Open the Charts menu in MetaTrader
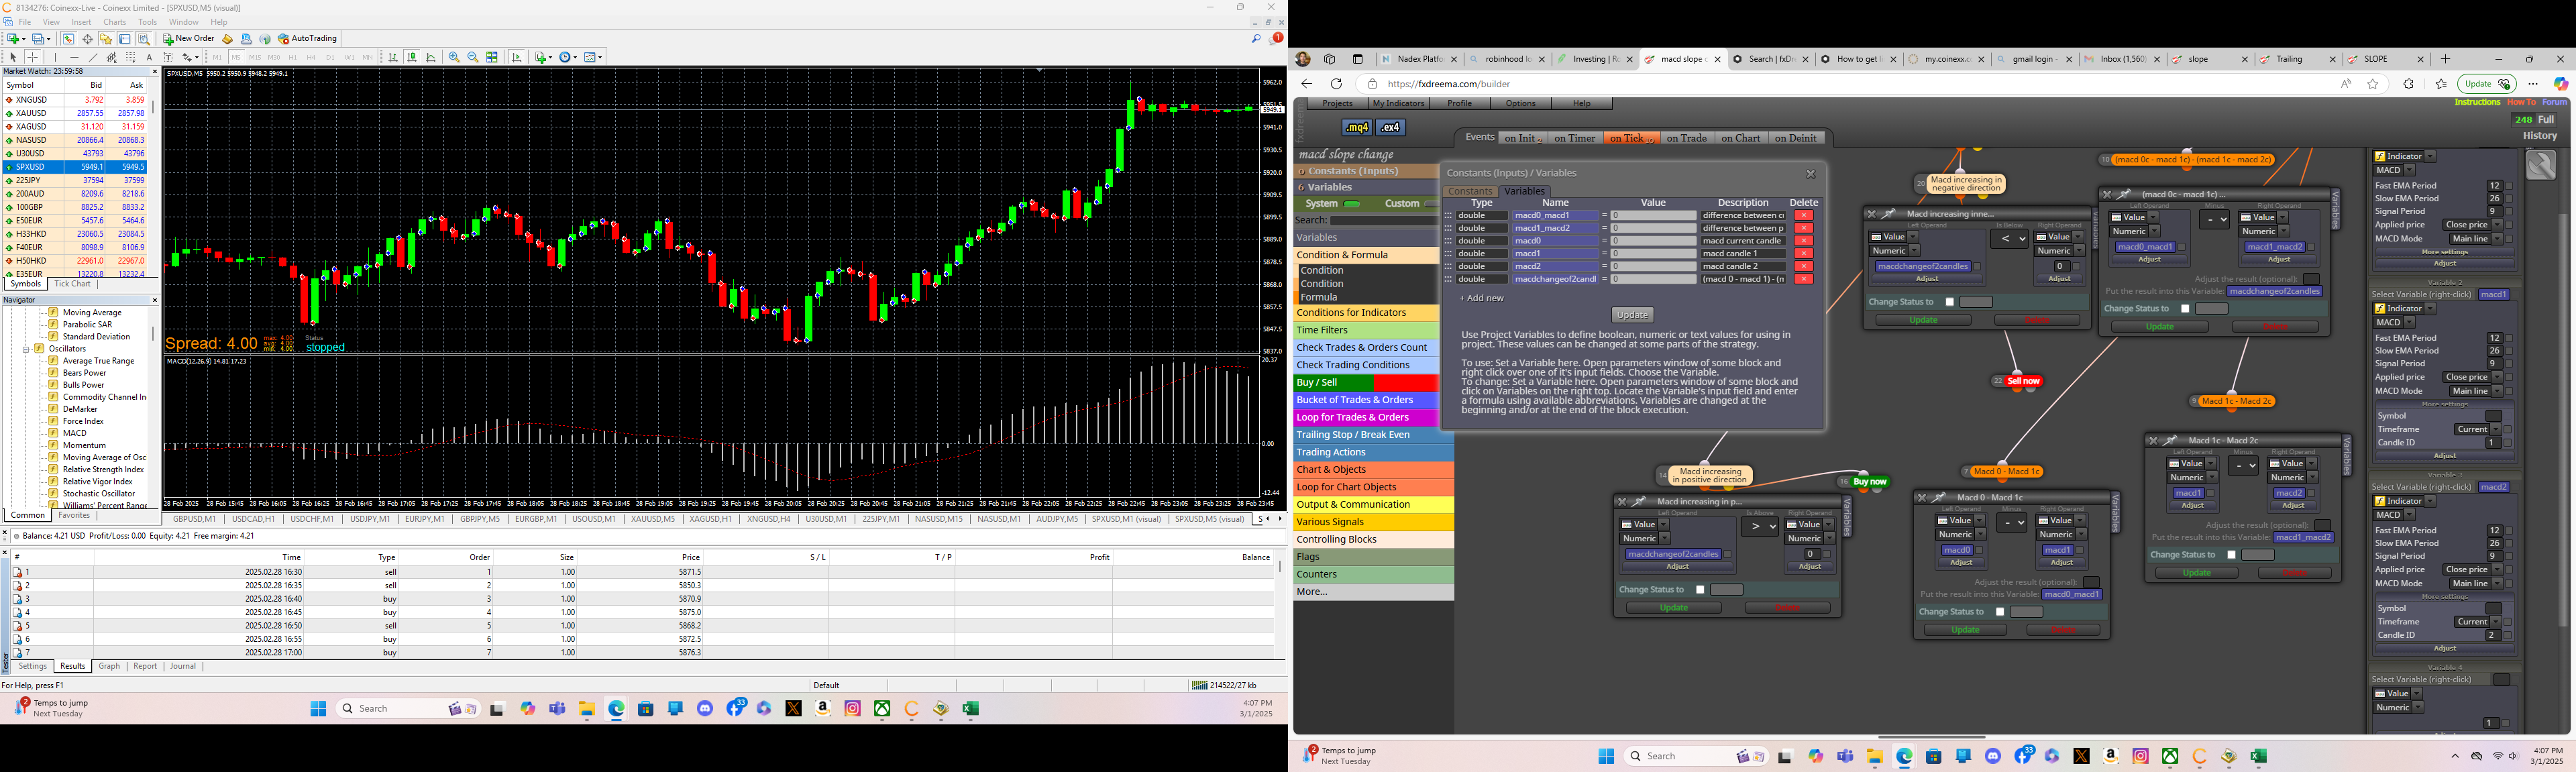The height and width of the screenshot is (772, 2576). pos(115,22)
